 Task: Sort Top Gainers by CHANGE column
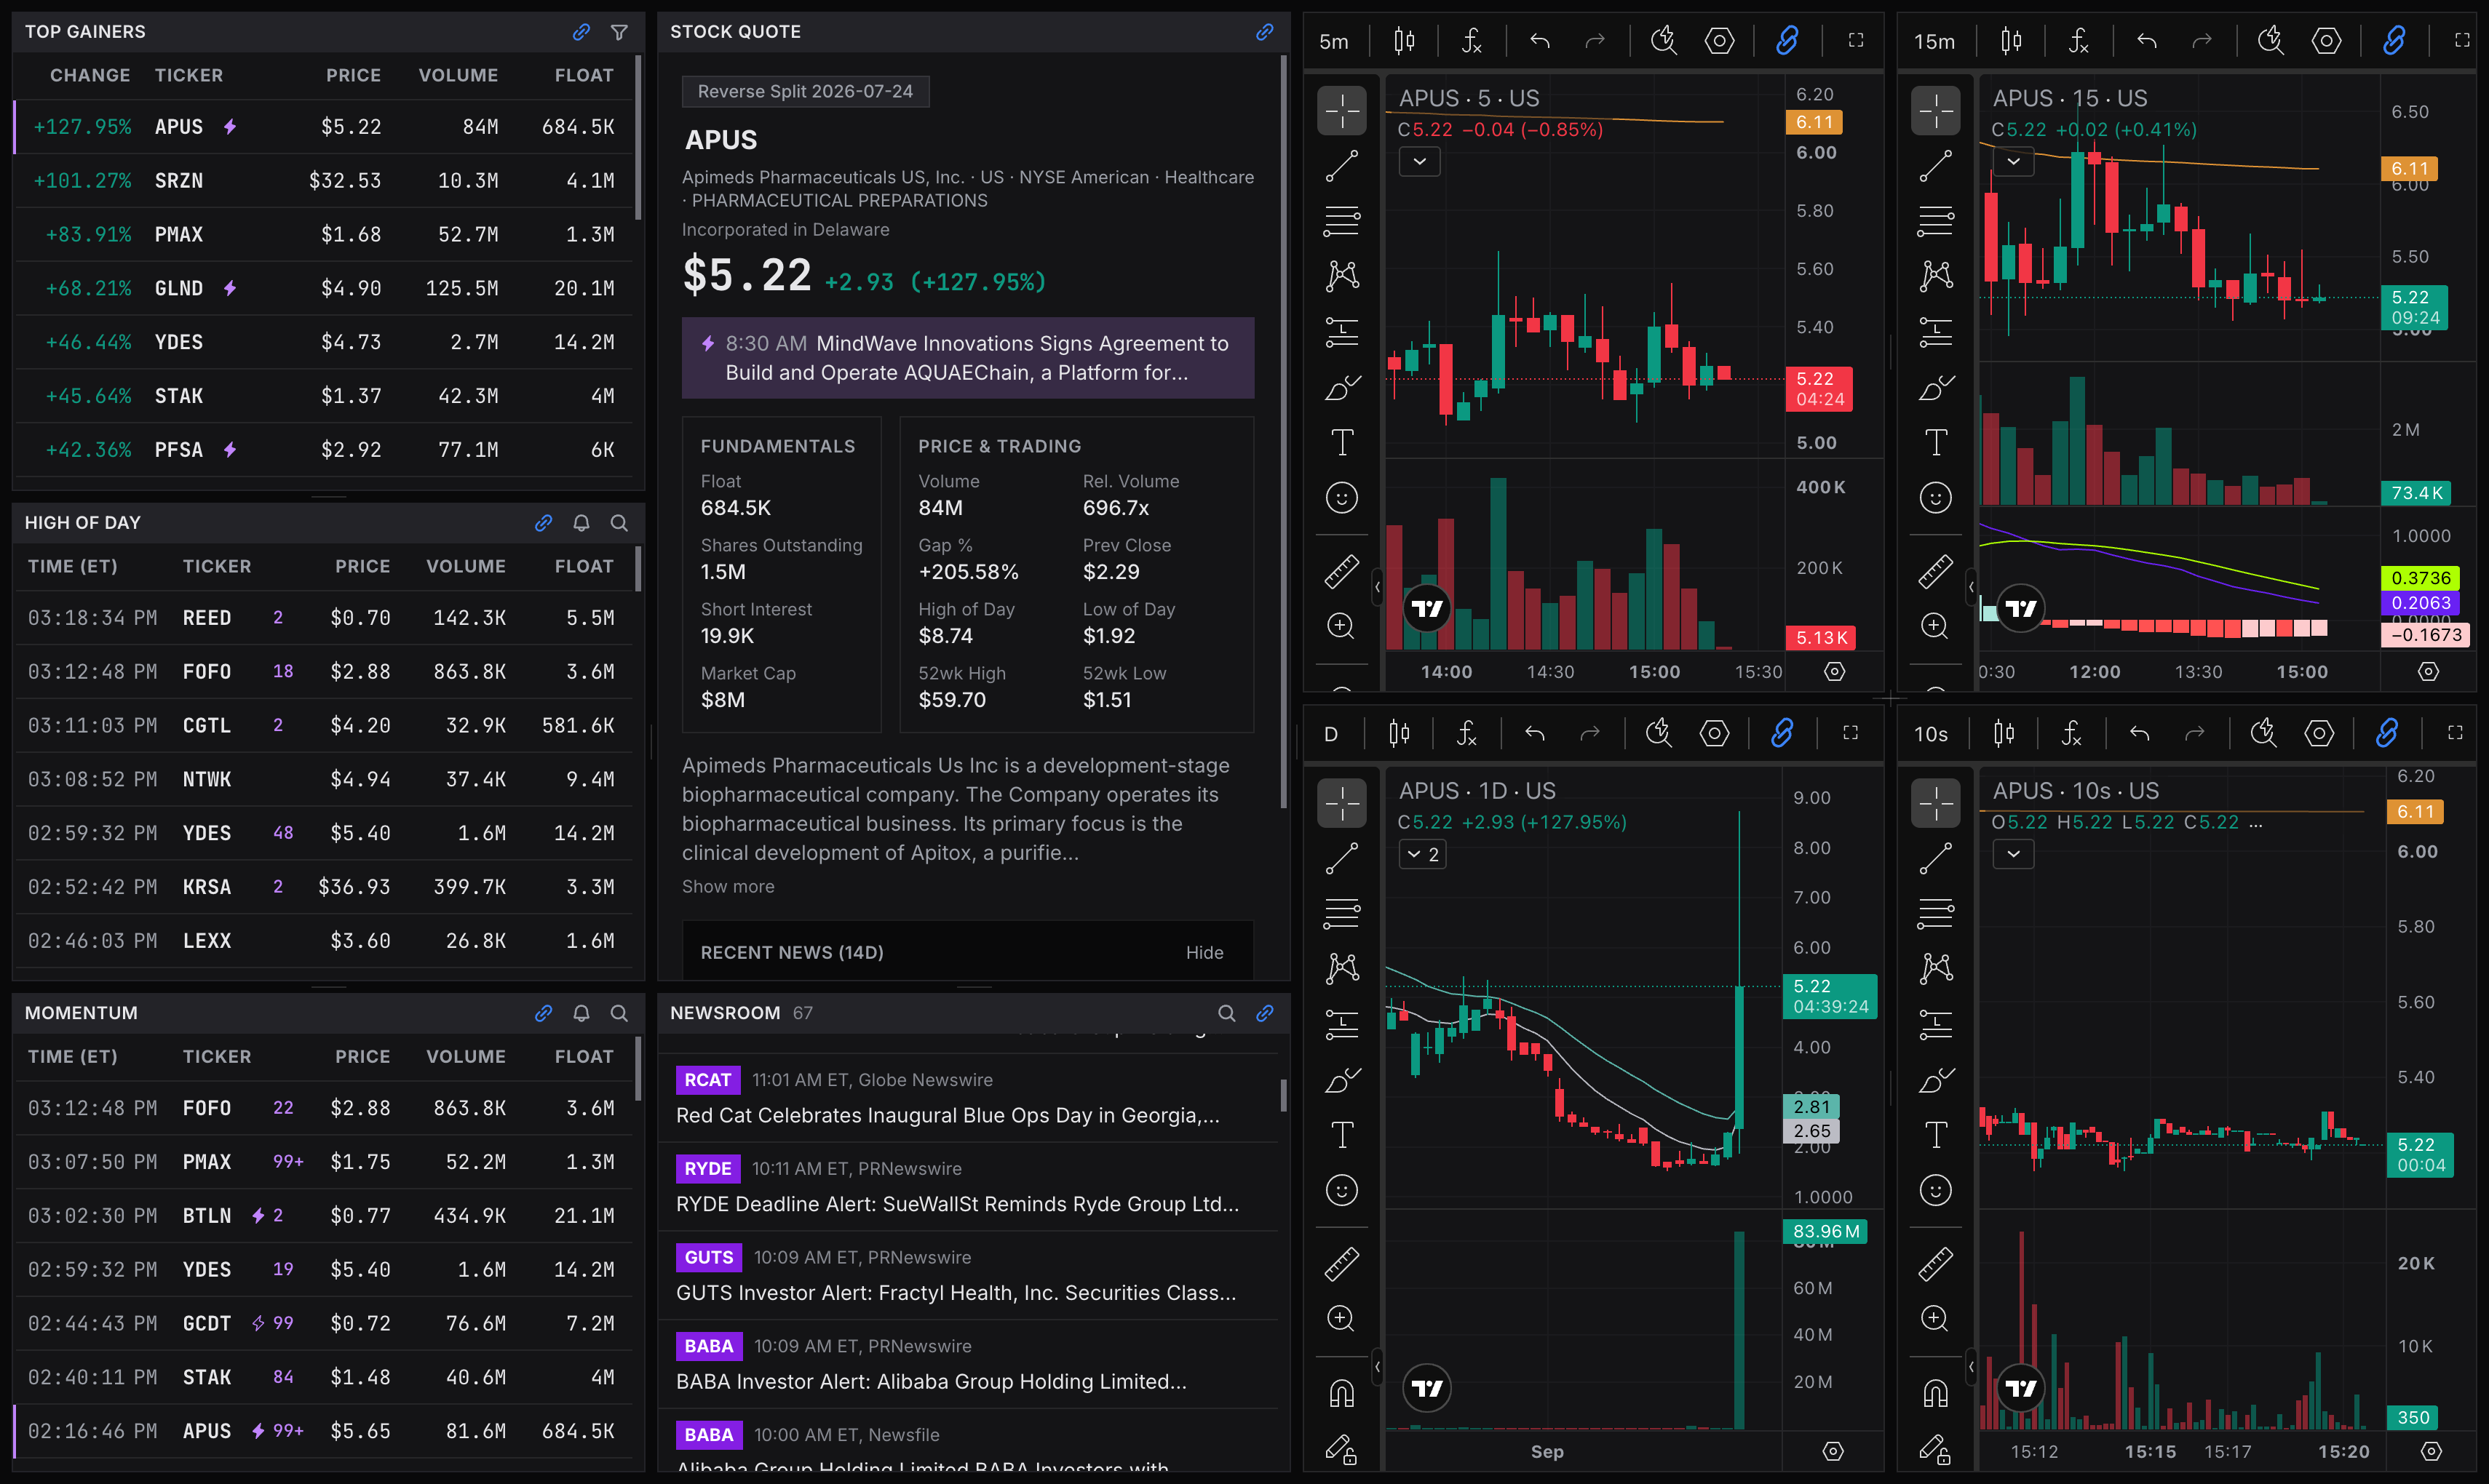(90, 75)
